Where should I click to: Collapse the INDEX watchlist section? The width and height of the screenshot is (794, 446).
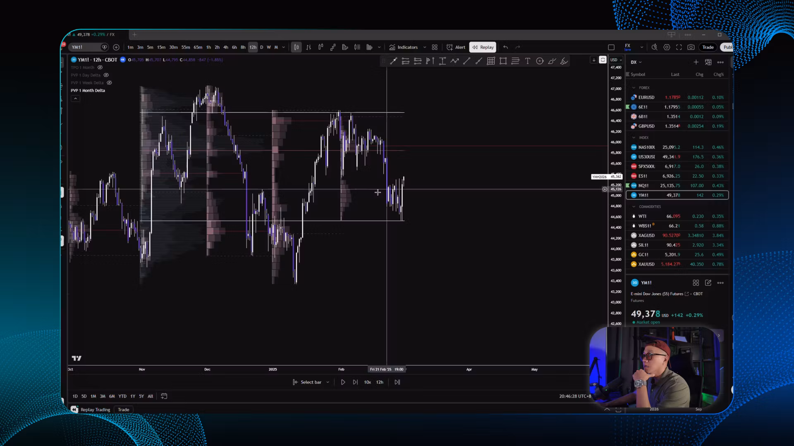634,138
